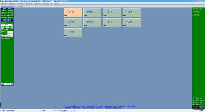Pick the 1-08 venue tile

tap(112, 23)
